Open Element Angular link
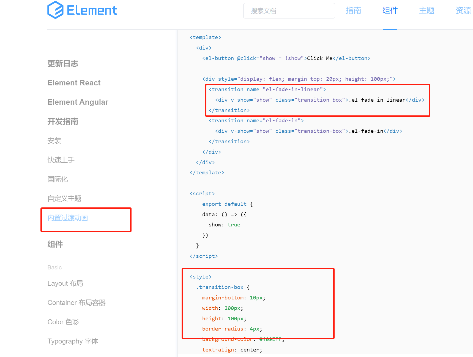Screen dimensions: 473x357 coord(78,102)
